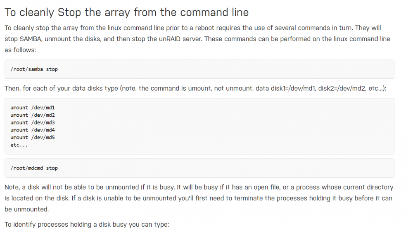Click the unRAID word in intro paragraph
413x230 pixels.
(x=170, y=39)
